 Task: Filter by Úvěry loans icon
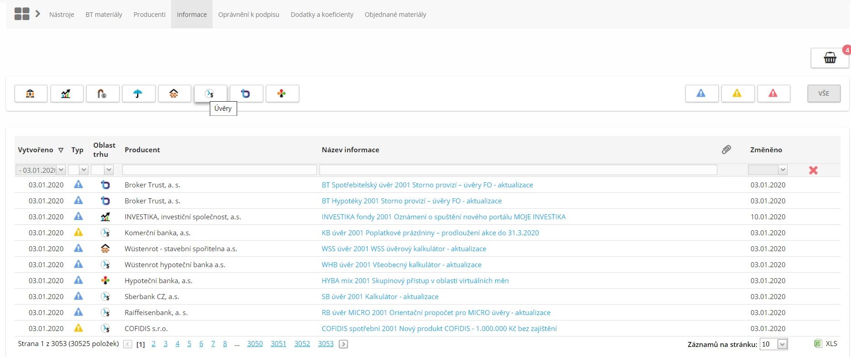pos(210,93)
